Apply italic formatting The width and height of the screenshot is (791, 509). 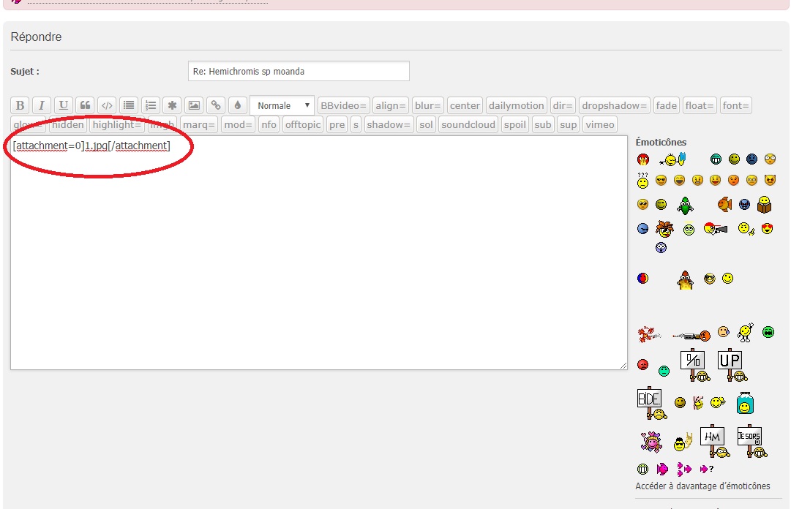[x=42, y=105]
